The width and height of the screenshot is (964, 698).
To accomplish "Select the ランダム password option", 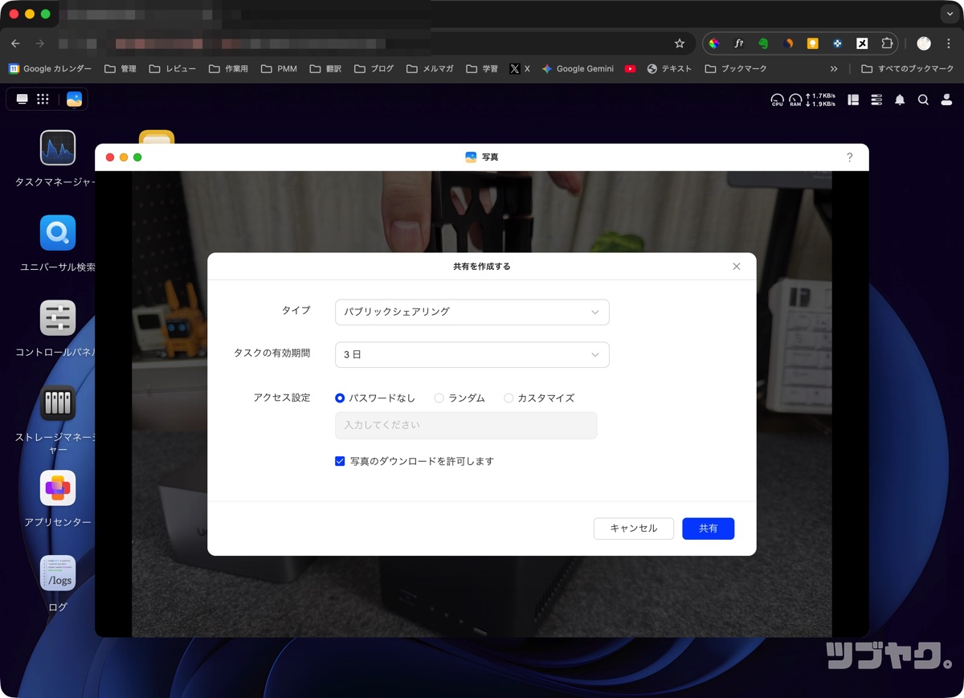I will click(x=439, y=398).
